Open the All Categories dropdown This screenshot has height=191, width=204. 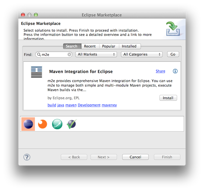point(142,54)
